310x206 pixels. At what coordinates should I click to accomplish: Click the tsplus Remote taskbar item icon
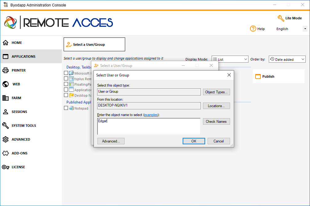tap(71, 79)
